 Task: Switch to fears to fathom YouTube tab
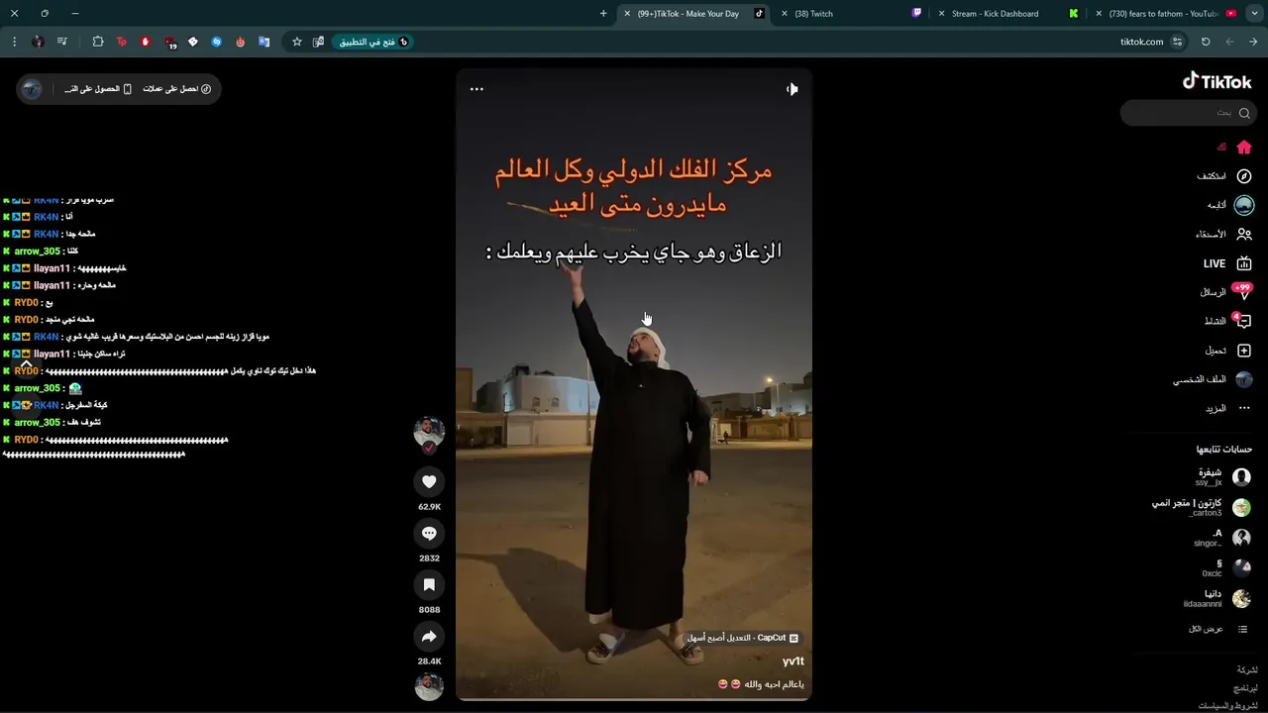[x=1165, y=14]
